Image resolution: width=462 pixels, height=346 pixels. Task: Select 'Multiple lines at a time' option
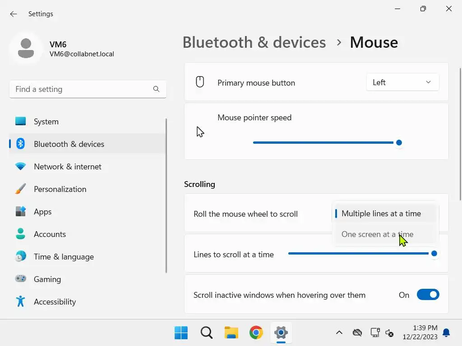pos(381,214)
